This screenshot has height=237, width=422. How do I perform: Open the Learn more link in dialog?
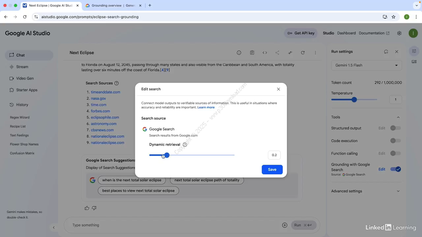206,107
